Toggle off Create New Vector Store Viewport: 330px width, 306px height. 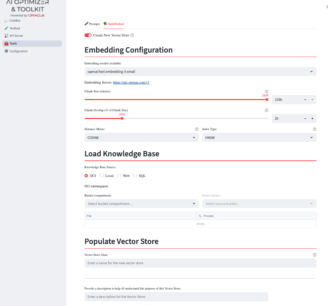click(88, 35)
